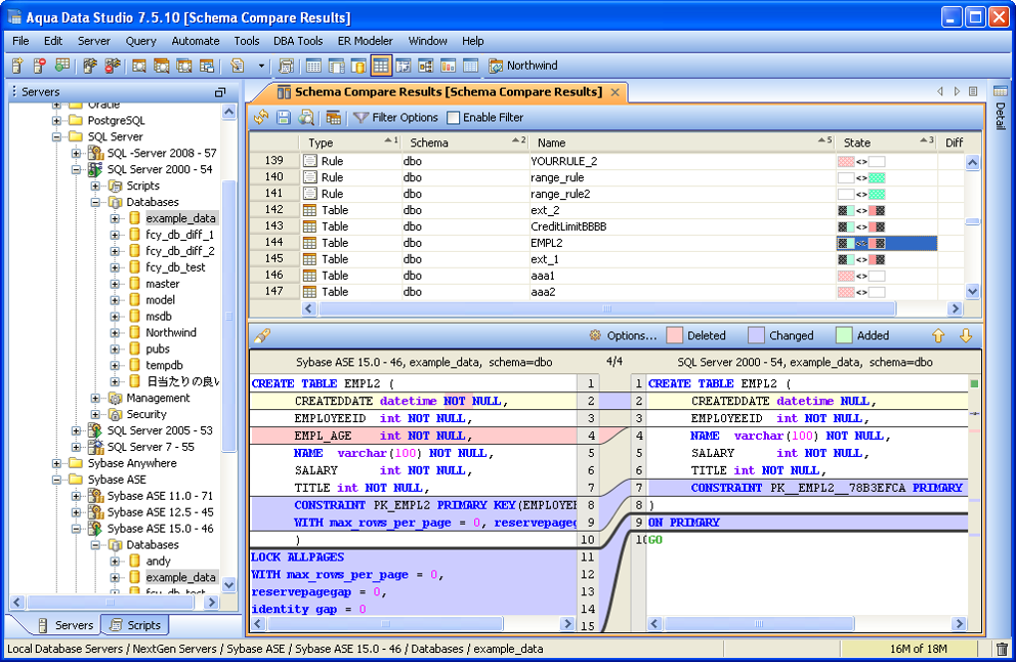Viewport: 1016px width, 662px height.
Task: Click the refresh icon in compare results toolbar
Action: click(x=261, y=117)
